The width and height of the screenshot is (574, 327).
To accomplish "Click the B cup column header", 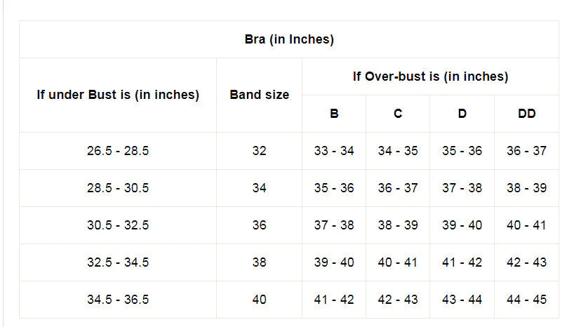I will pyautogui.click(x=334, y=114).
